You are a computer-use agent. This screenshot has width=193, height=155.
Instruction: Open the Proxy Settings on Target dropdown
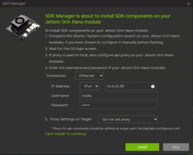pyautogui.click(x=128, y=119)
